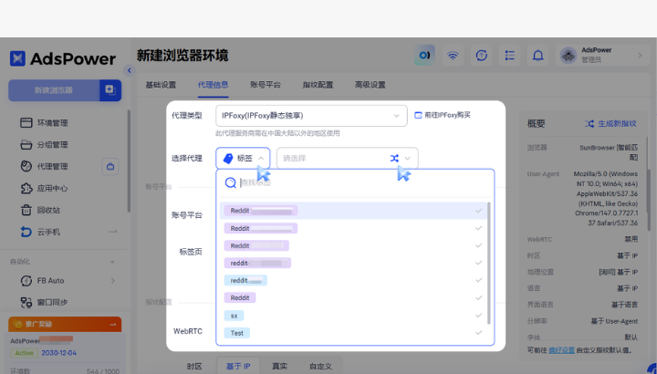Click the 新建浏览器 button

(54, 90)
